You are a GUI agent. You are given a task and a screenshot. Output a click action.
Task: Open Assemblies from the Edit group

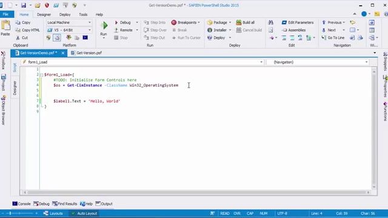[293, 30]
